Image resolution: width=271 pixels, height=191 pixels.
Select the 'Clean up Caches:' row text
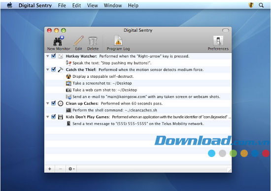click(114, 103)
